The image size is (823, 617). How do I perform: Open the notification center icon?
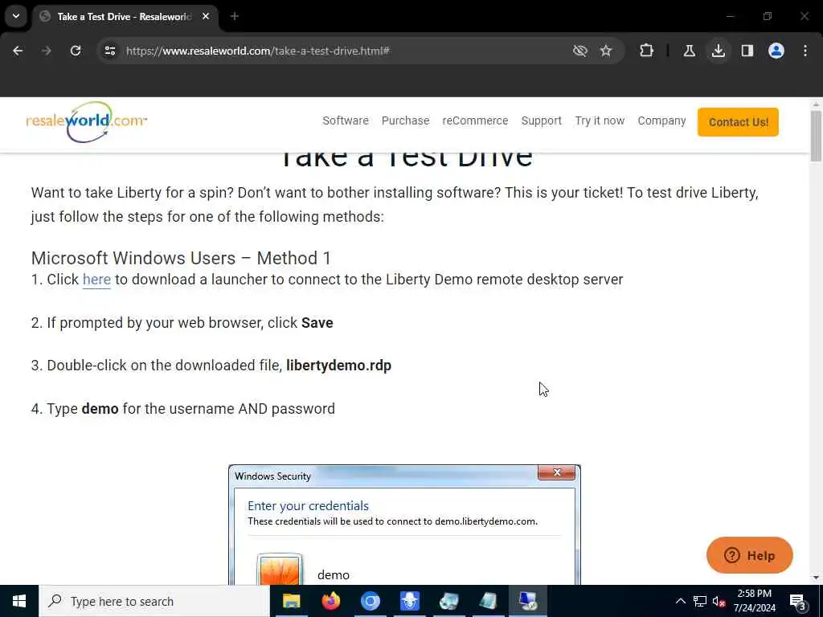click(x=798, y=602)
